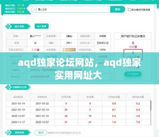This screenshot has height=137, width=159.
Task: Select start date 2020-11-17
Action: pyautogui.click(x=18, y=122)
